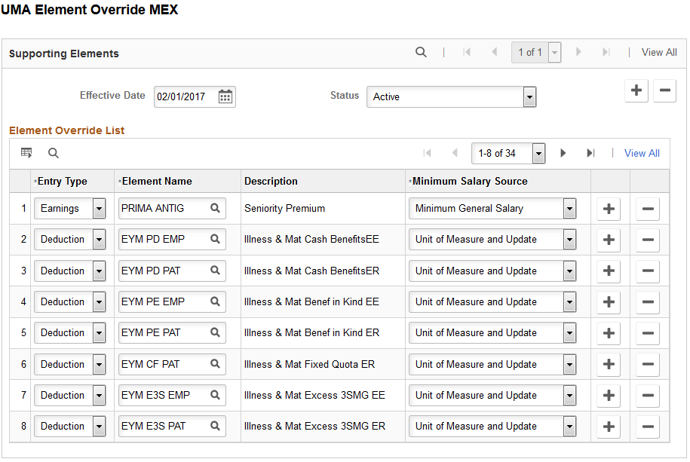
Task: Click the Supporting Elements search magnifier icon
Action: tap(421, 52)
